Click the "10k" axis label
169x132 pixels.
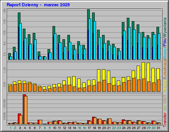(x=5, y=33)
